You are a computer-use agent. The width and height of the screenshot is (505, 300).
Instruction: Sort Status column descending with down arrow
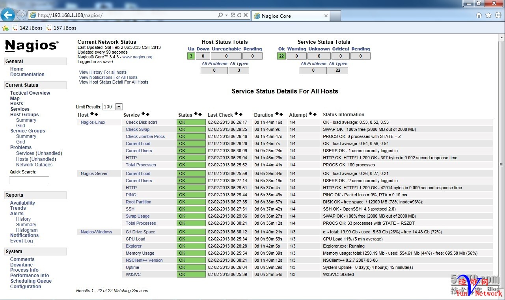(200, 114)
